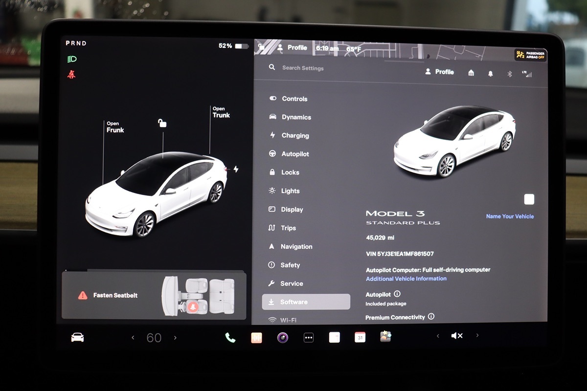Viewport: 587px width, 391px height.
Task: Open the white square app icon
Action: (x=334, y=337)
